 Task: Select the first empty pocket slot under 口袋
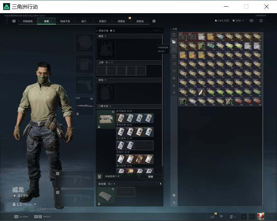101,71
